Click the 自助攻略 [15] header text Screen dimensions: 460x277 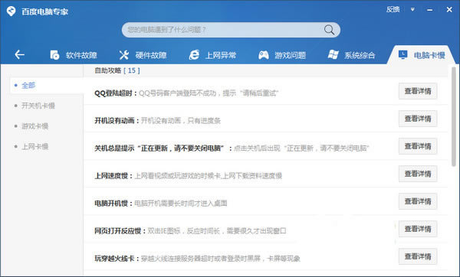(117, 70)
